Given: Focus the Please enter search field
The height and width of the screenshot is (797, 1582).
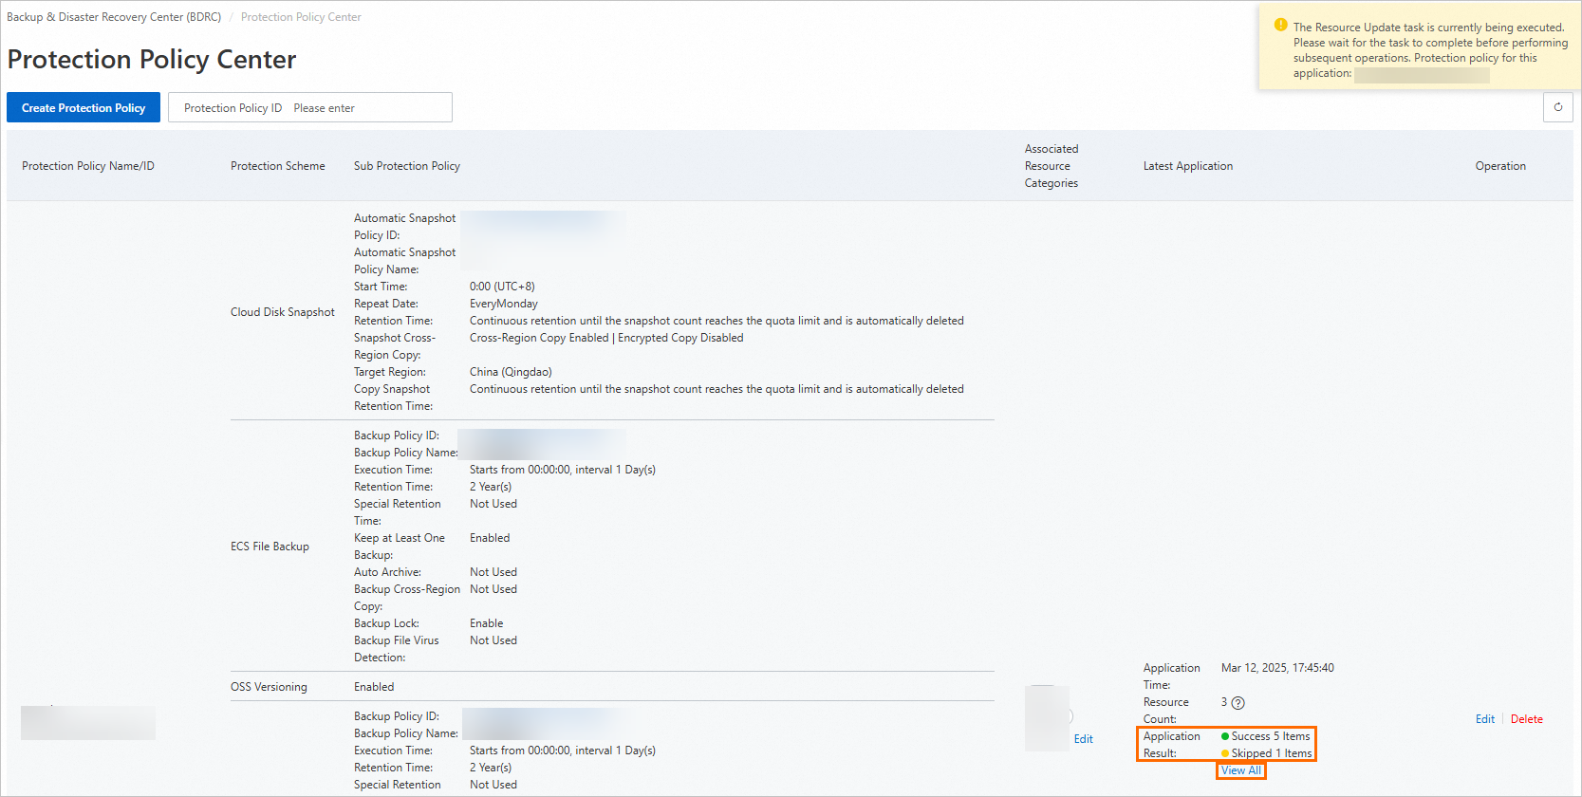Looking at the screenshot, I should tap(367, 108).
